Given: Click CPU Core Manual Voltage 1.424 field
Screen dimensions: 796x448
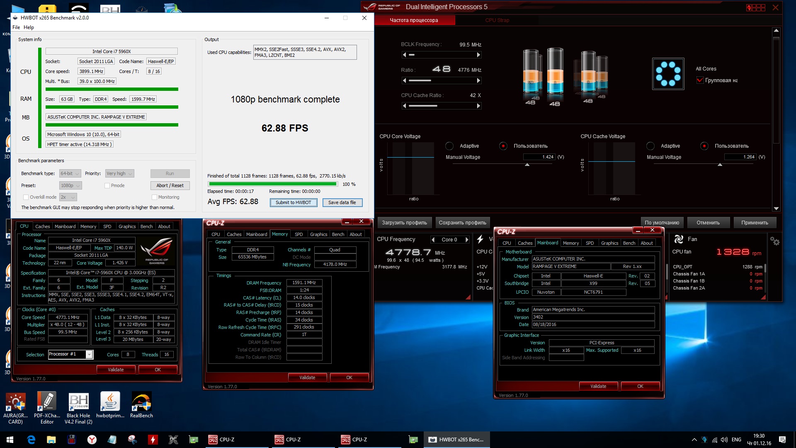Looking at the screenshot, I should pyautogui.click(x=539, y=157).
